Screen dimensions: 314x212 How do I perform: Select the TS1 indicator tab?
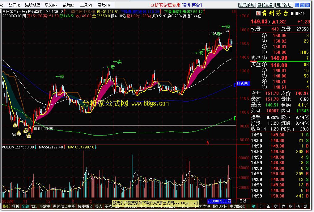point(34,206)
